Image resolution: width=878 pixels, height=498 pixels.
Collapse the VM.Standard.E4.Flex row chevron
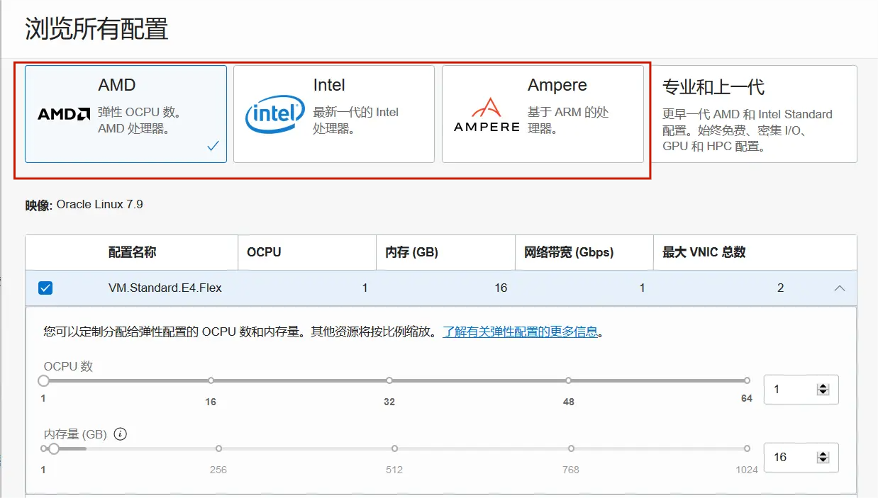point(840,288)
